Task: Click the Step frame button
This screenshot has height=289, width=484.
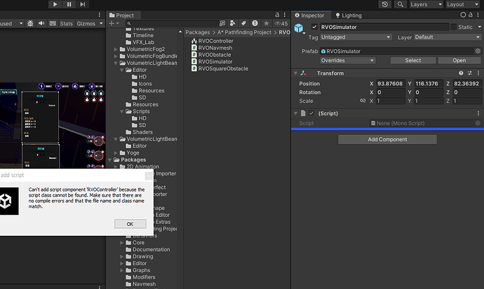Action: (83, 4)
